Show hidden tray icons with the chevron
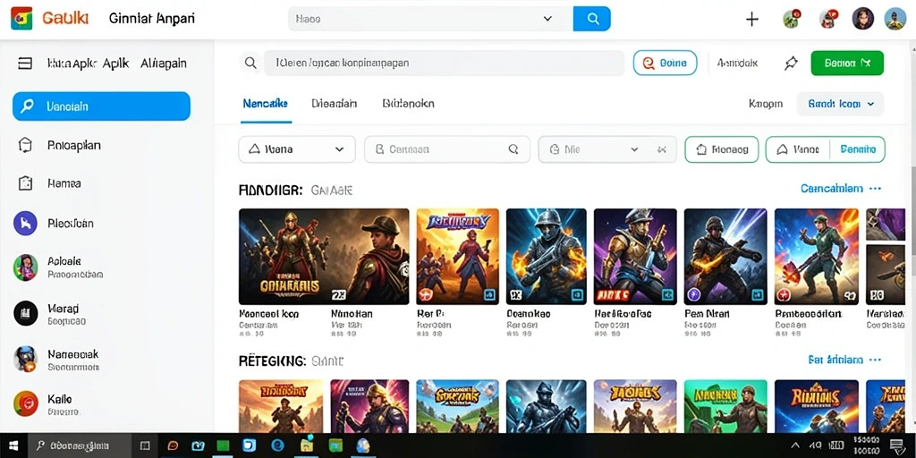The height and width of the screenshot is (458, 916). (795, 445)
